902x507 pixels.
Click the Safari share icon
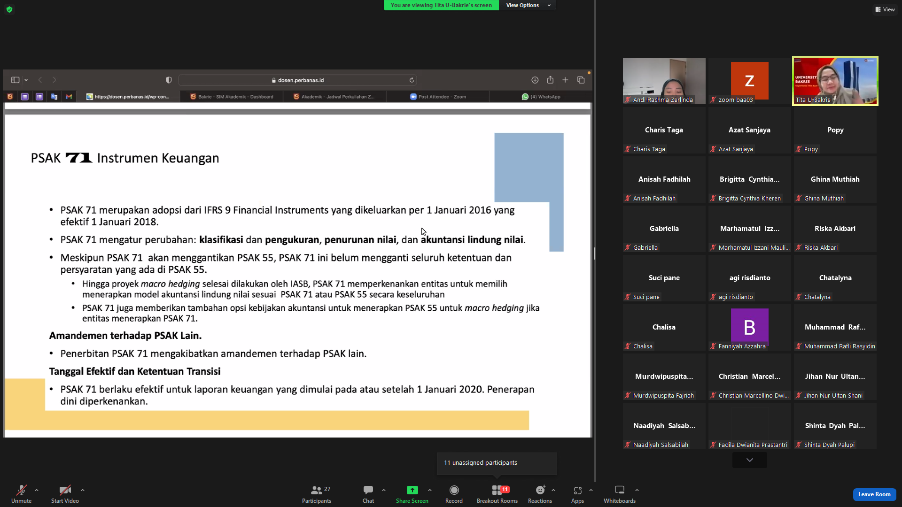[x=550, y=80]
